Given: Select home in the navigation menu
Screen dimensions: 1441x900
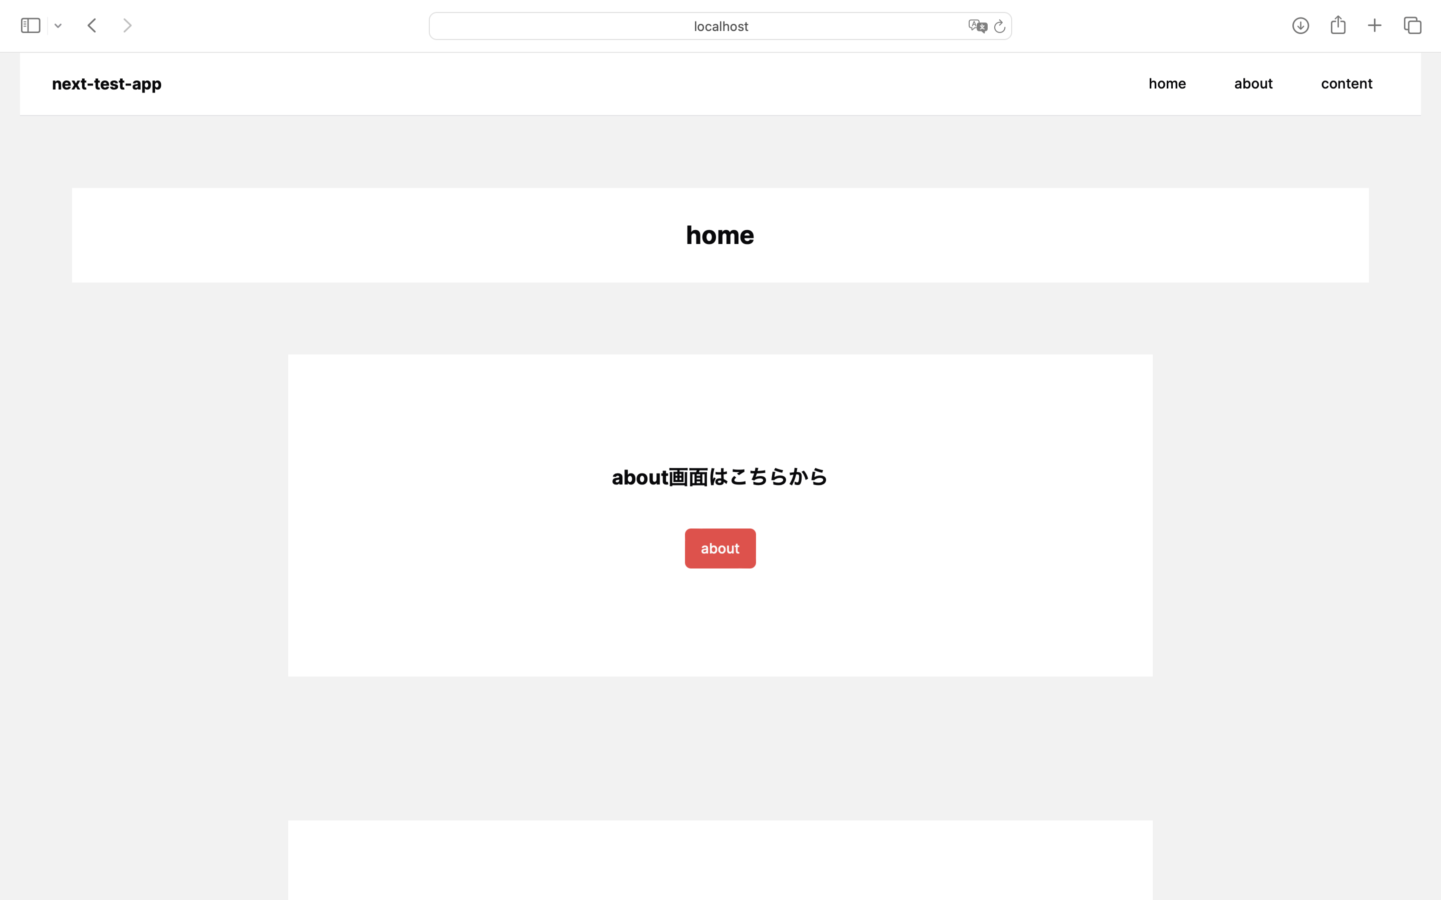Looking at the screenshot, I should point(1167,83).
